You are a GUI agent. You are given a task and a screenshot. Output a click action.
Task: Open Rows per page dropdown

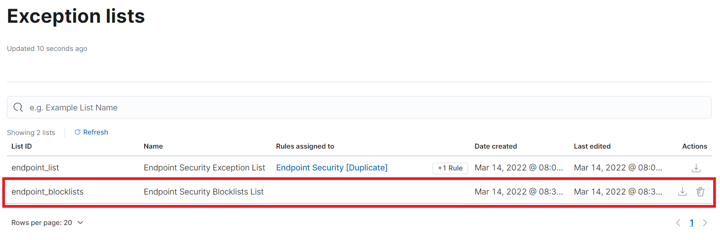(x=47, y=223)
